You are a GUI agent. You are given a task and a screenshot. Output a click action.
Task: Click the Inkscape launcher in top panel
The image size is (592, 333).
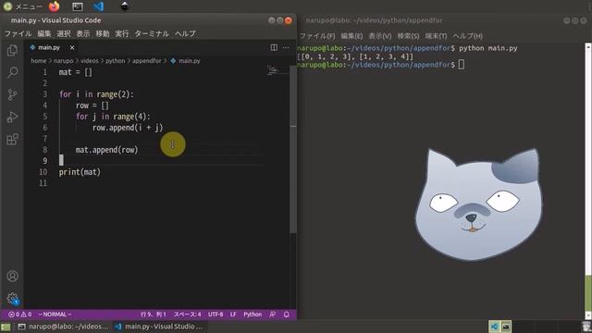pyautogui.click(x=125, y=6)
